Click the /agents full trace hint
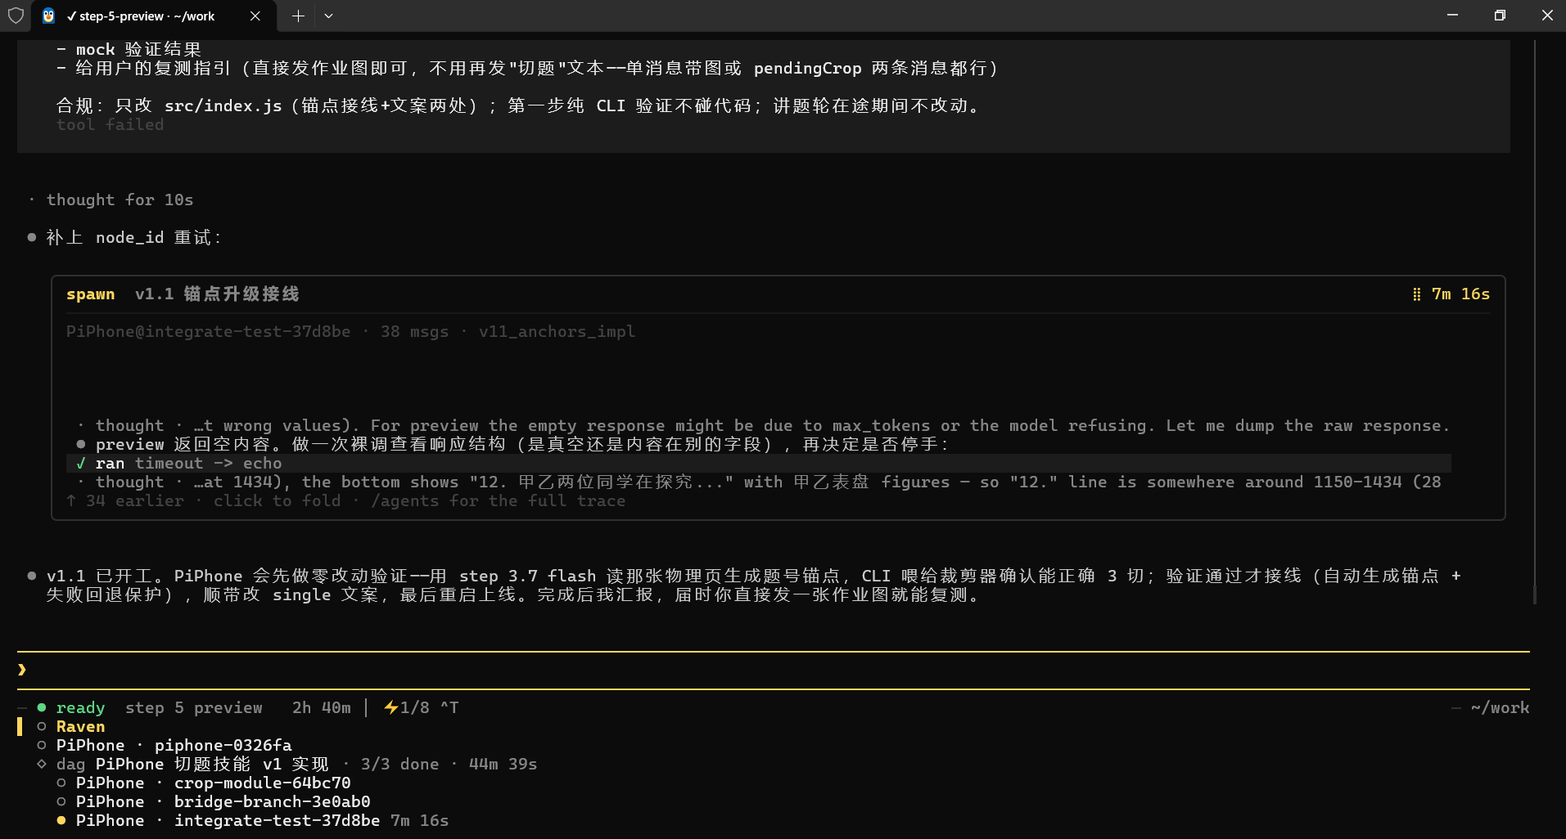 498,500
